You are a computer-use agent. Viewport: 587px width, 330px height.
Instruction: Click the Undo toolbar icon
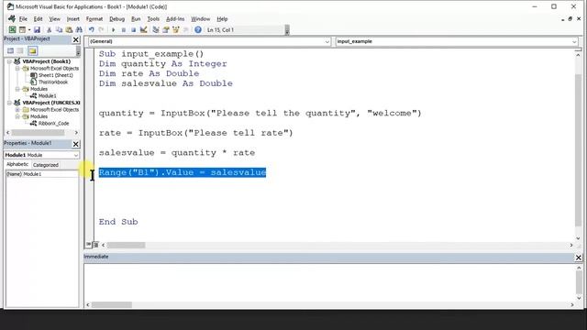click(92, 30)
